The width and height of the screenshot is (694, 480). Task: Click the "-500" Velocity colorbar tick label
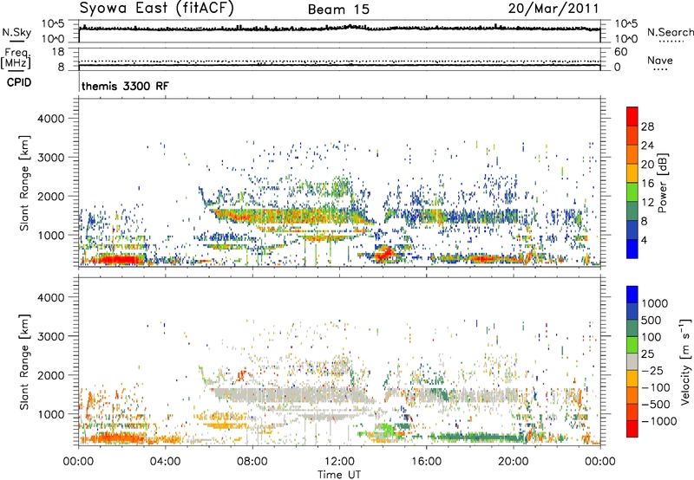click(656, 404)
